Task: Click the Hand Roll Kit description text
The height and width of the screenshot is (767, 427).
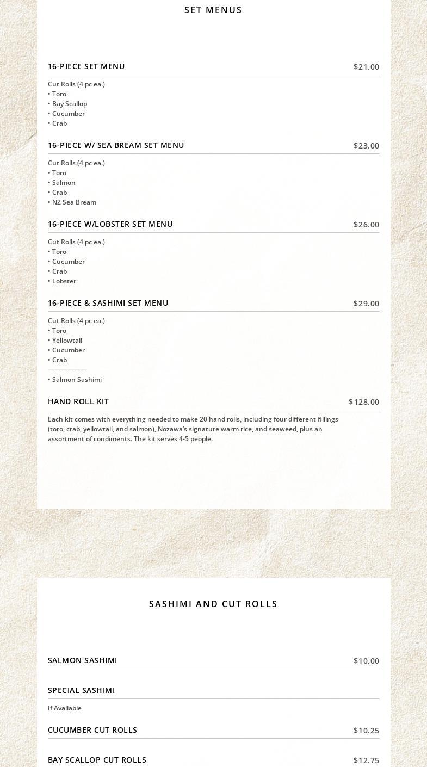Action: 193,429
